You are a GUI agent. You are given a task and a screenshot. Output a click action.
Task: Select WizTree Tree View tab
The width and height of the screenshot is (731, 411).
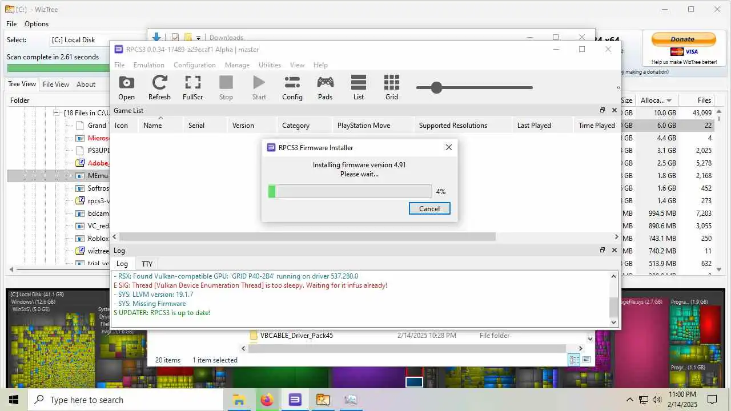pos(22,84)
